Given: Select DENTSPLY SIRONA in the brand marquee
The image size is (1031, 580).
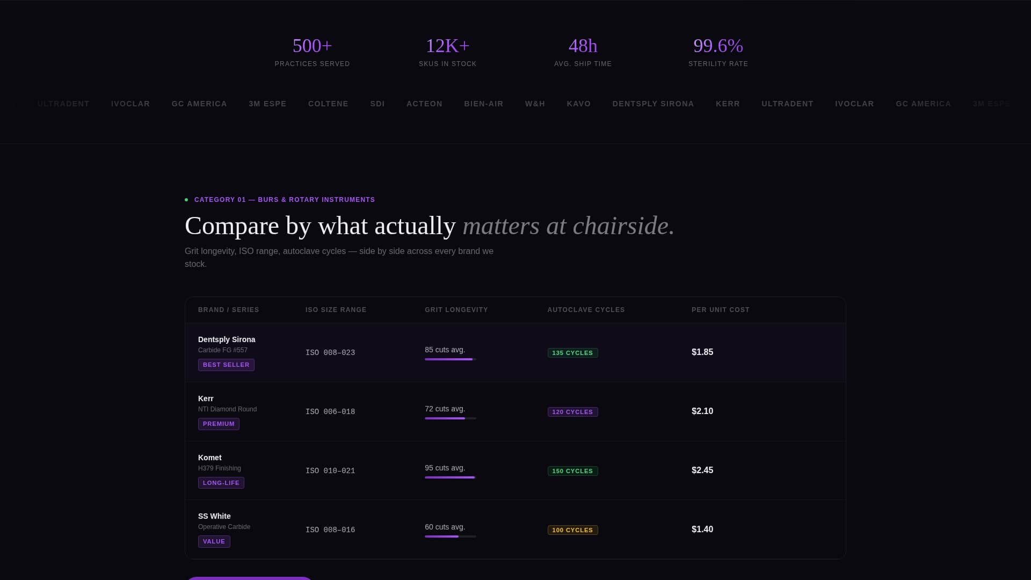Looking at the screenshot, I should coord(653,104).
